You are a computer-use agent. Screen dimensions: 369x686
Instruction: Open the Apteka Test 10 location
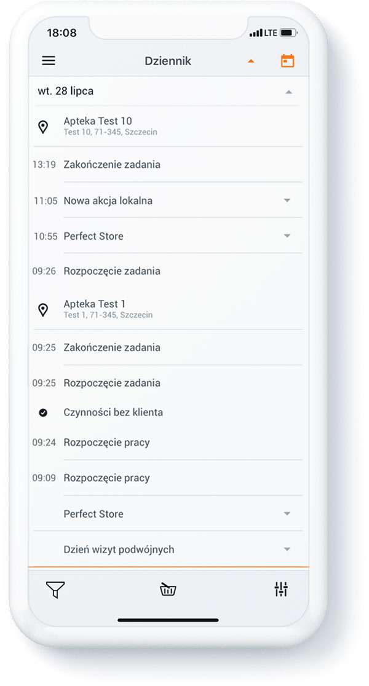click(168, 126)
